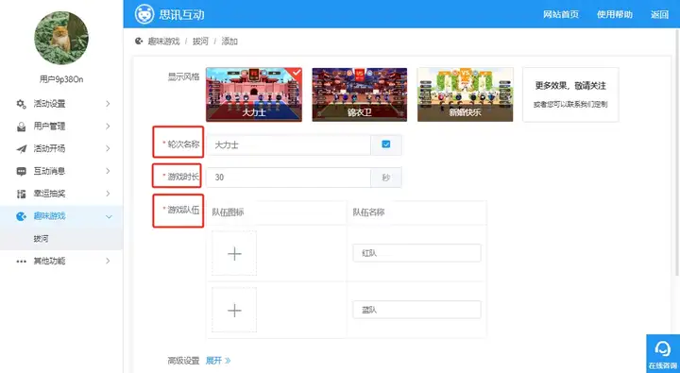Expand the 活动设置 menu chevron
The height and width of the screenshot is (373, 680).
[108, 104]
